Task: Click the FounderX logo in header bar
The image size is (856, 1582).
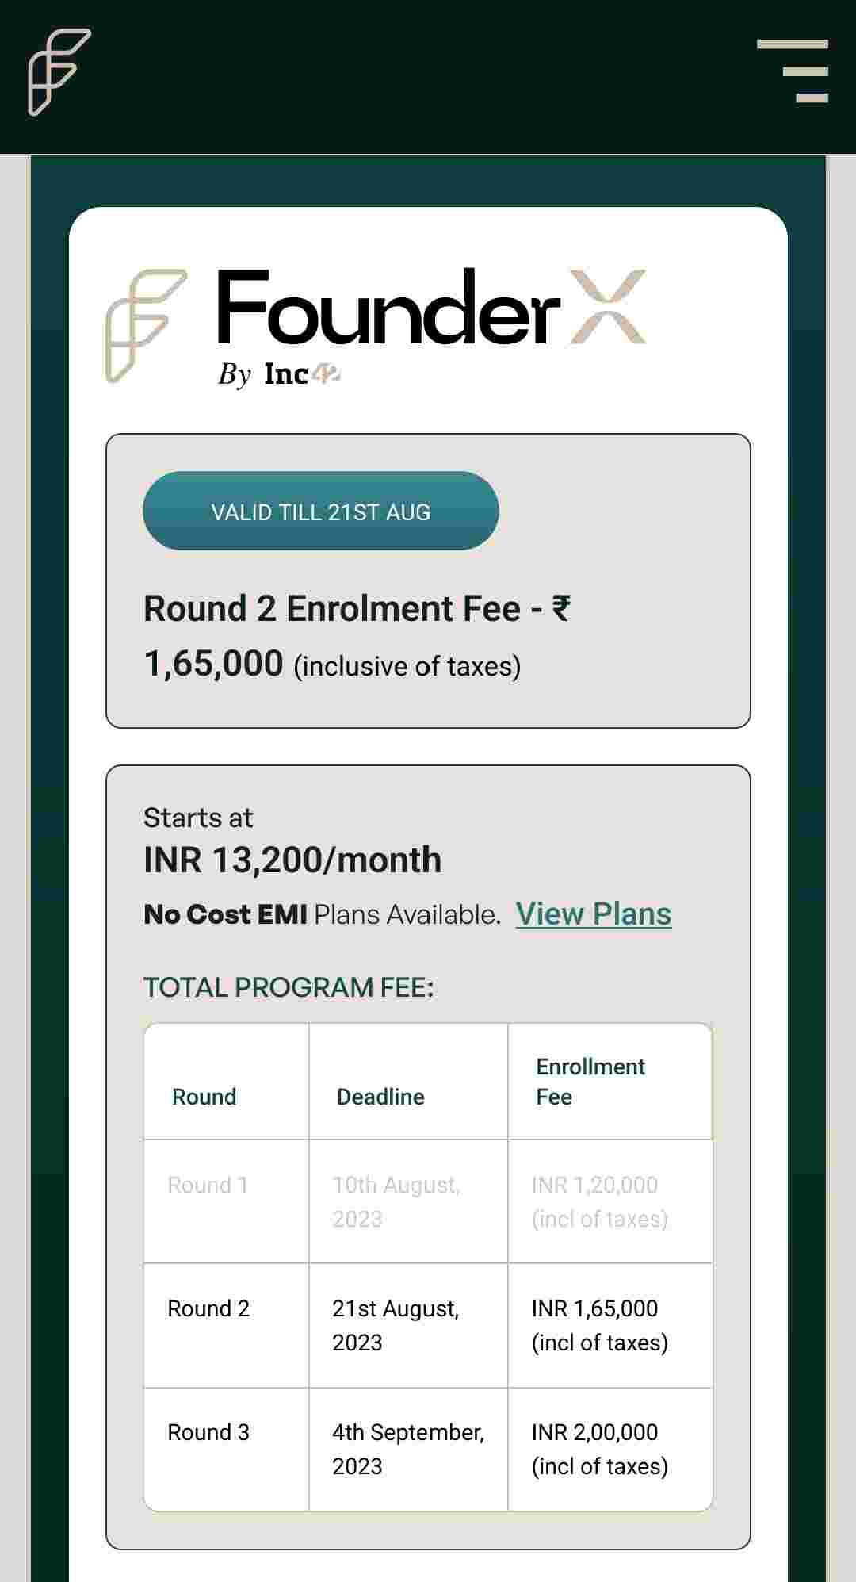Action: [x=59, y=72]
